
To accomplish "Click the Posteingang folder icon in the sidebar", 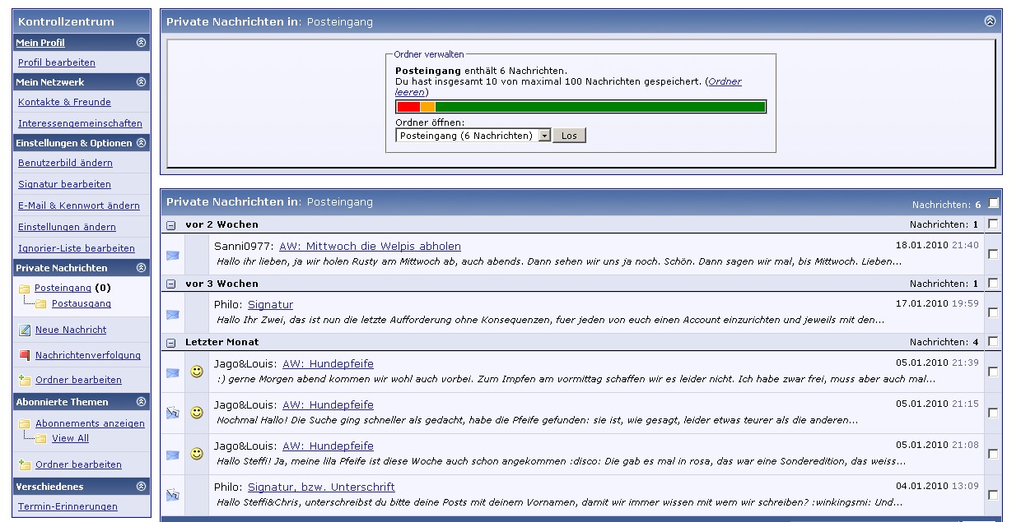I will [x=24, y=289].
